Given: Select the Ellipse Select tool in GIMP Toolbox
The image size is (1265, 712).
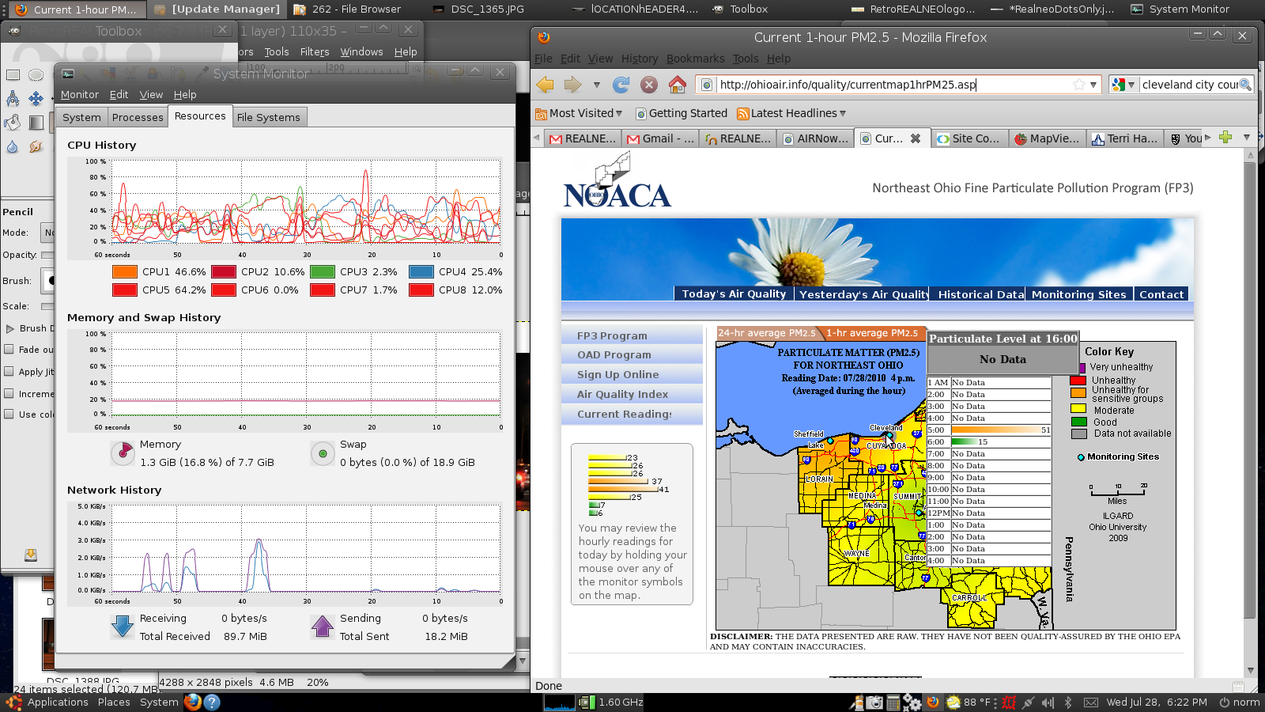Looking at the screenshot, I should 36,75.
